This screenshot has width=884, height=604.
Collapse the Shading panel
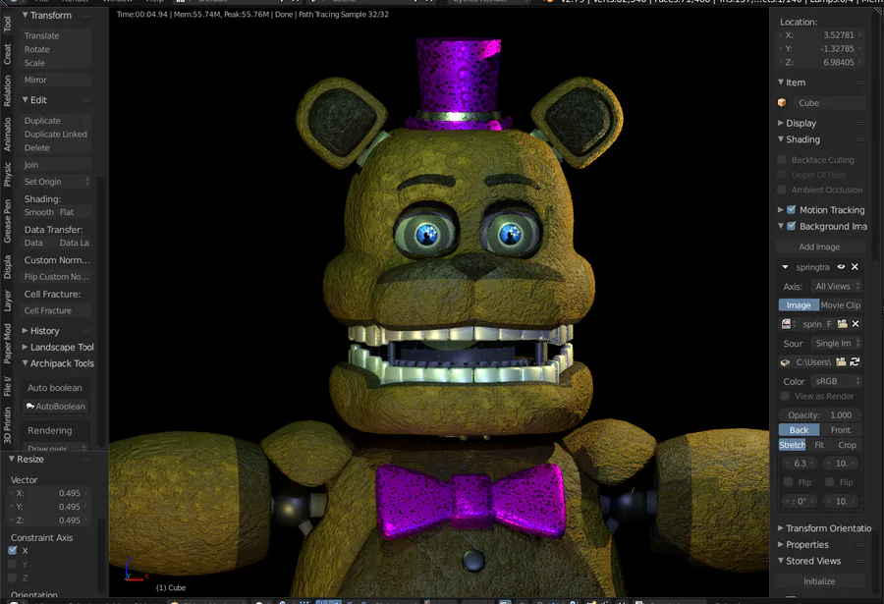coord(780,139)
